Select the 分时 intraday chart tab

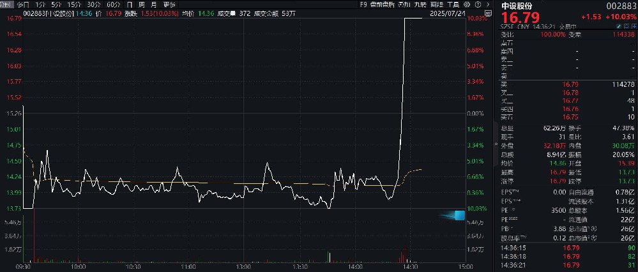point(5,4)
